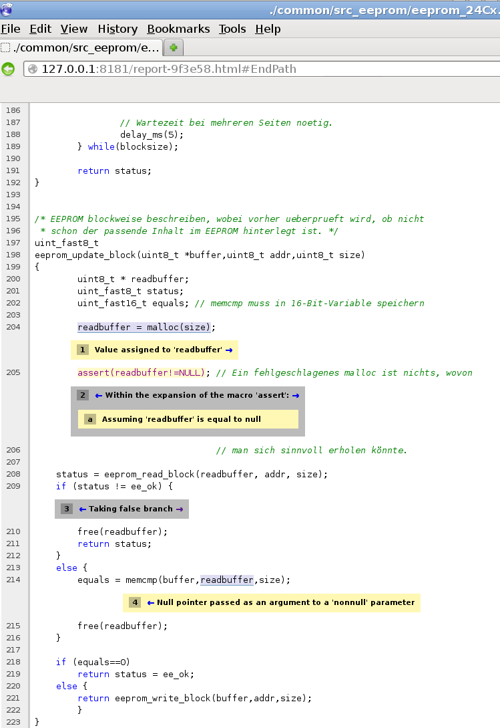Follow right arrow in step 1 annotation
Viewport: 500px width, 728px height.
229,350
